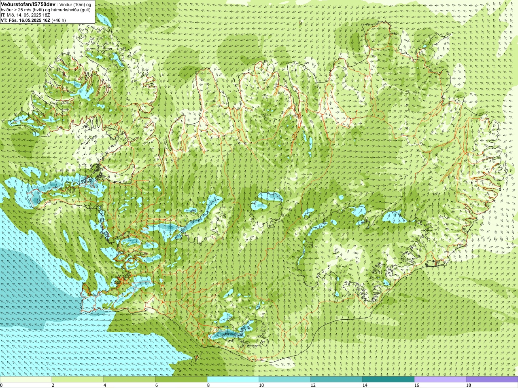
Task: Click the light cyan 8–10 m/s legend swatch
Action: (233, 380)
